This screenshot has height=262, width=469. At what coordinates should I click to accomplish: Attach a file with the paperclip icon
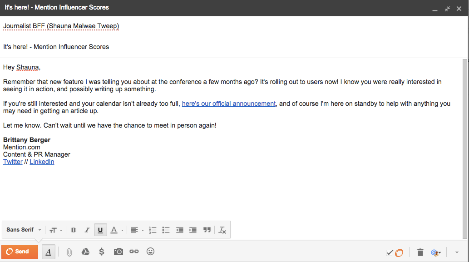pyautogui.click(x=69, y=252)
